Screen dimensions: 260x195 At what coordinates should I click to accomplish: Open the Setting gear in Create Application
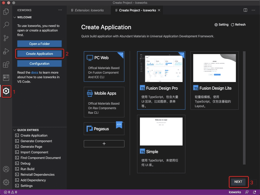[221, 25]
